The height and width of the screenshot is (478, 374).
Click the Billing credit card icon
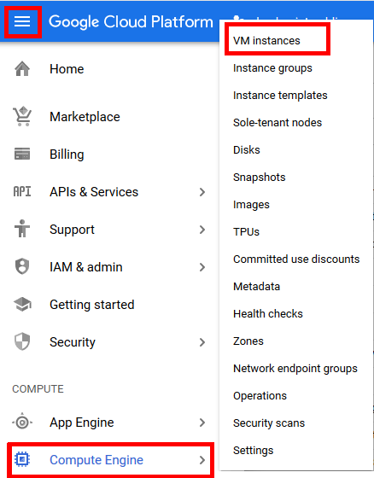pyautogui.click(x=22, y=154)
